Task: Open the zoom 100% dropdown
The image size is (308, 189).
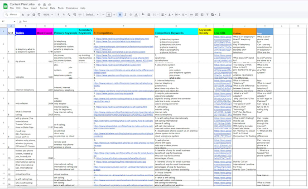Action: (x=48, y=15)
